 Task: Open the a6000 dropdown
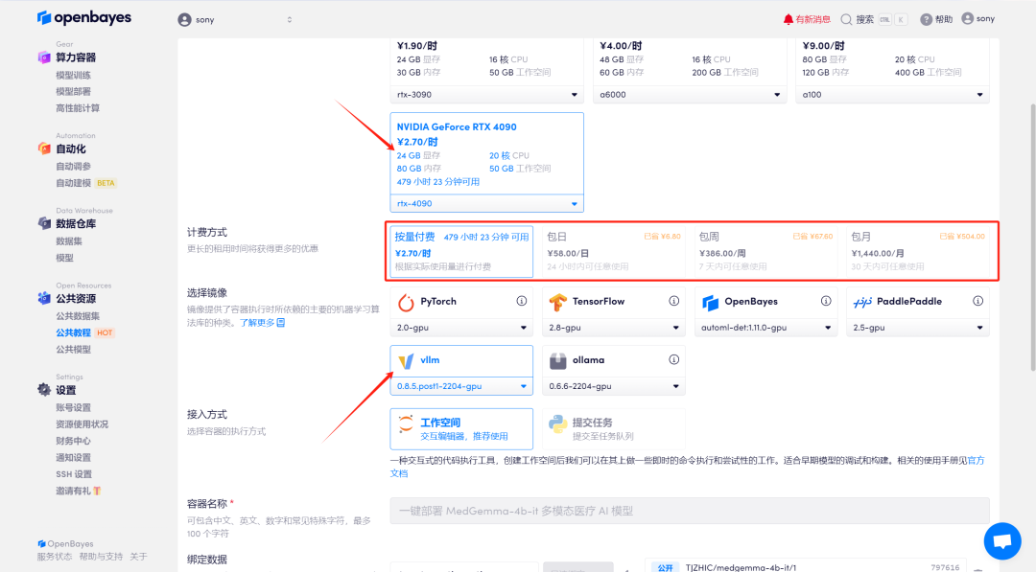[x=690, y=94]
